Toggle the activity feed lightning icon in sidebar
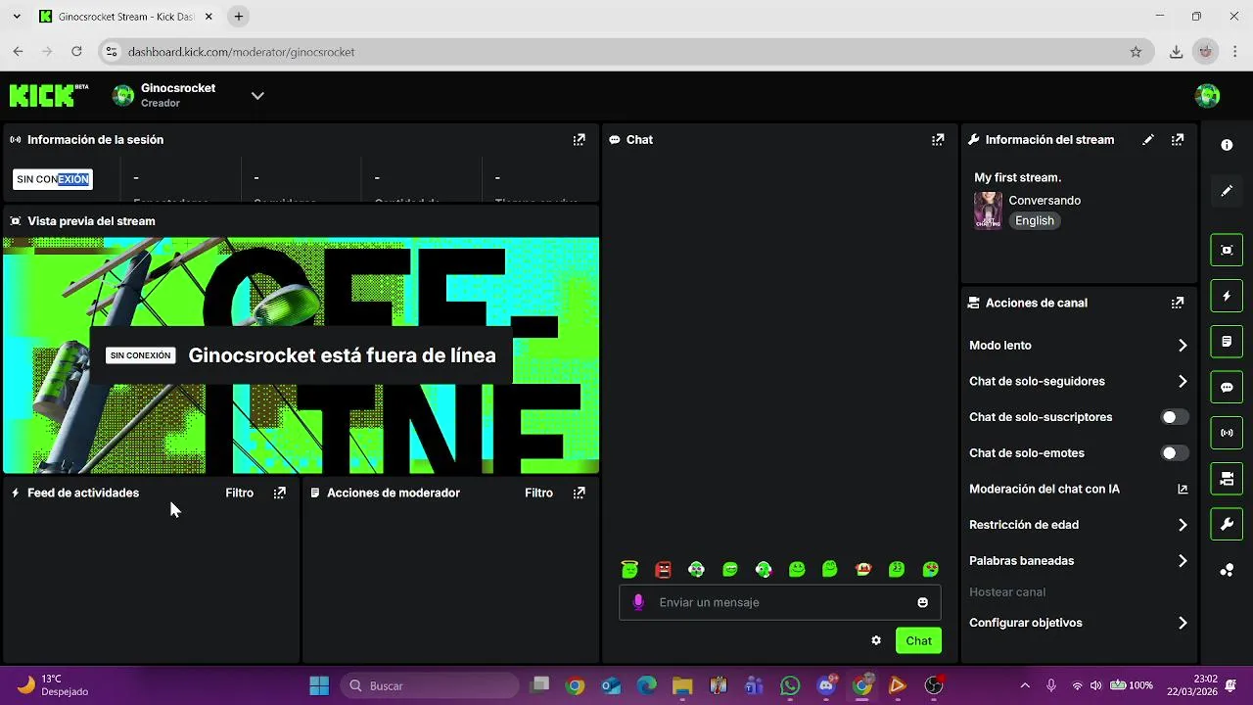Screen dimensions: 1253x705 click(x=1227, y=296)
